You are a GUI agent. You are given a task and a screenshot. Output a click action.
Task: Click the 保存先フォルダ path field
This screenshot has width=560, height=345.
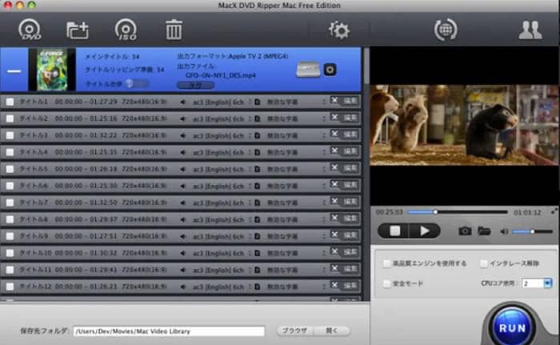169,331
